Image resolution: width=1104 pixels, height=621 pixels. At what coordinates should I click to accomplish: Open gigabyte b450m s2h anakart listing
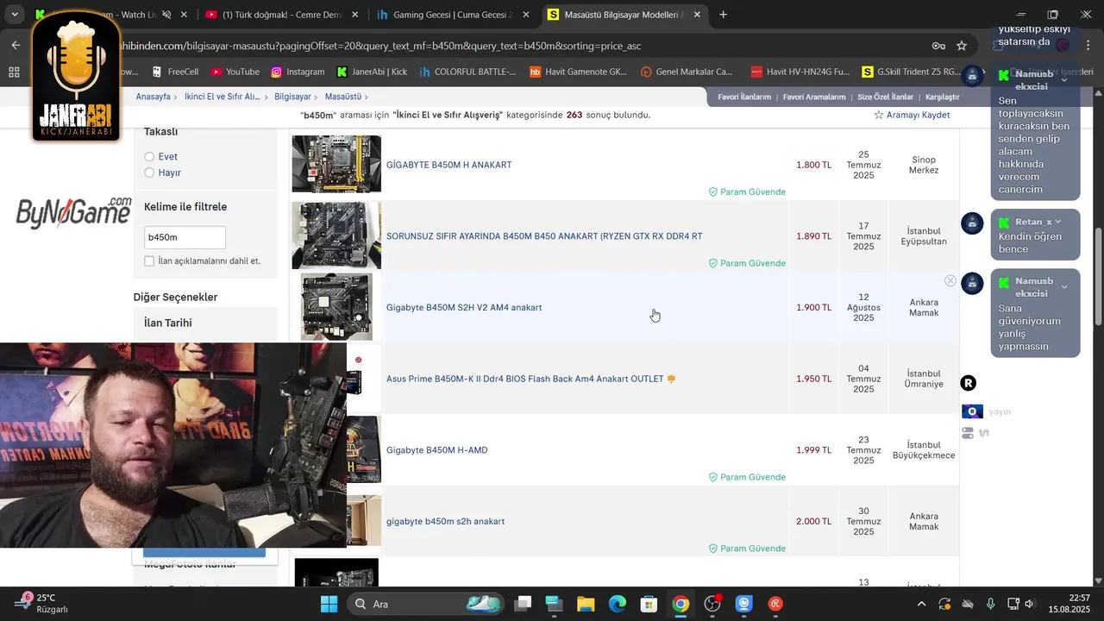[445, 521]
